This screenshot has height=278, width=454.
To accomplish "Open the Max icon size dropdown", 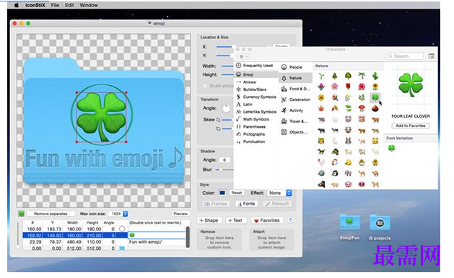I will coord(118,214).
